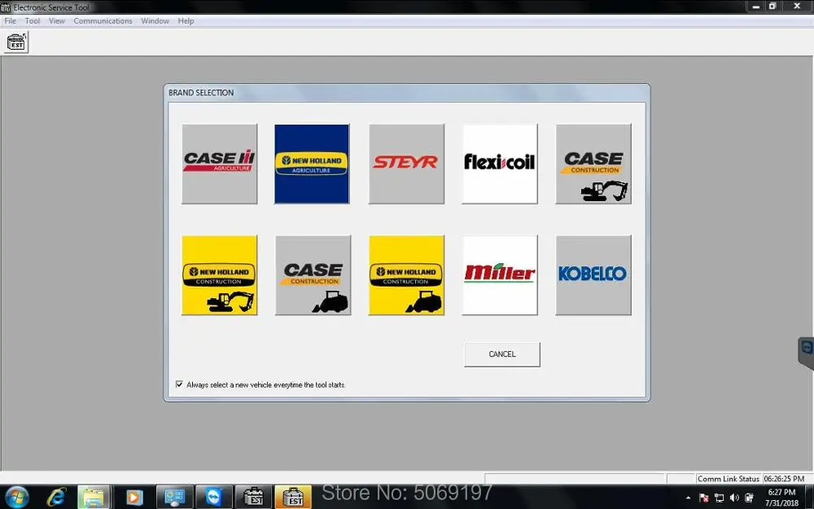Viewport: 814px width, 509px height.
Task: Select the Flexi-coil brand tile
Action: pos(500,164)
